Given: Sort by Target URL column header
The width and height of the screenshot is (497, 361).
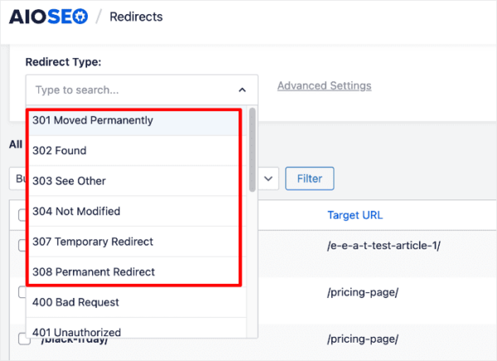Looking at the screenshot, I should click(x=355, y=215).
